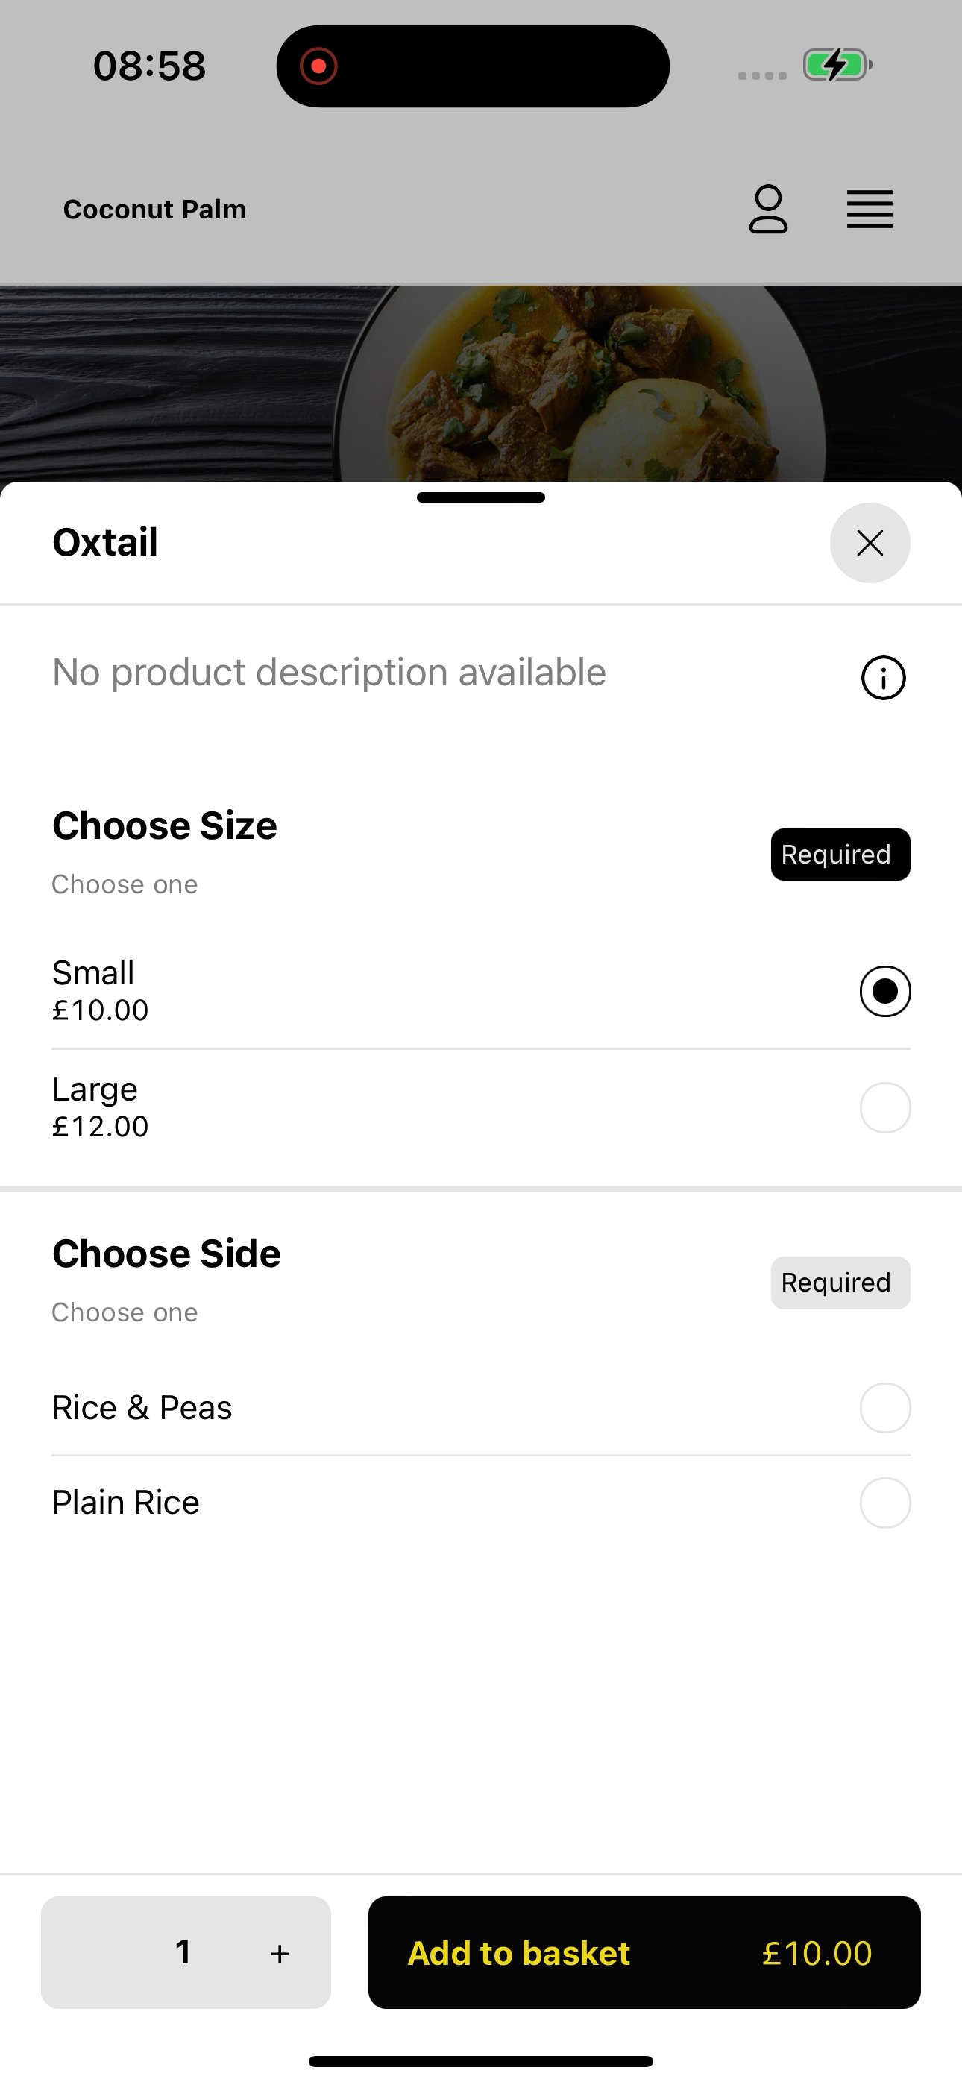The image size is (962, 2085).
Task: Choose Rice & Peas radio button
Action: tap(885, 1408)
